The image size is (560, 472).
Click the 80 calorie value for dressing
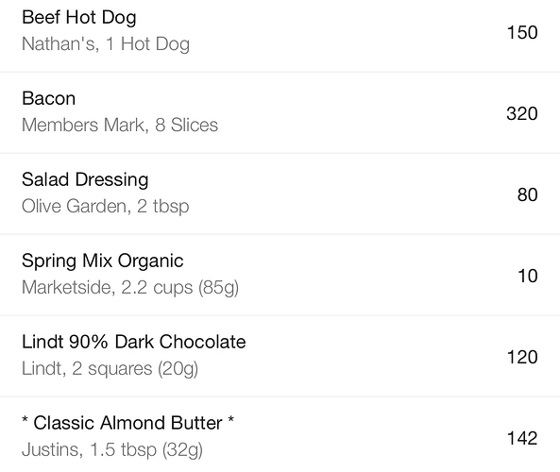tap(527, 195)
